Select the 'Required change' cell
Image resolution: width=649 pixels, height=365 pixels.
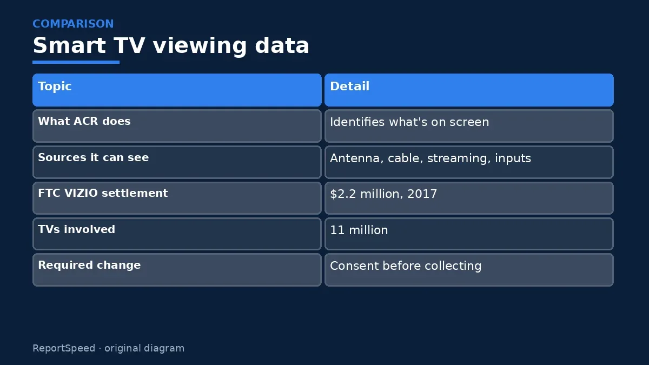click(177, 270)
